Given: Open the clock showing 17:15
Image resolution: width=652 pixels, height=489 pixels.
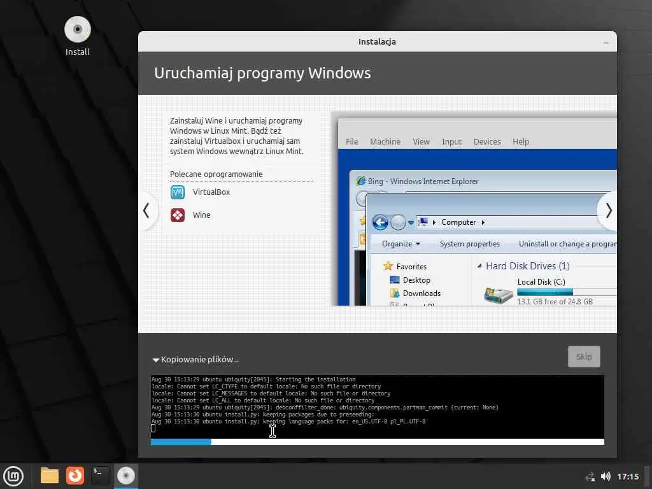Looking at the screenshot, I should (628, 476).
